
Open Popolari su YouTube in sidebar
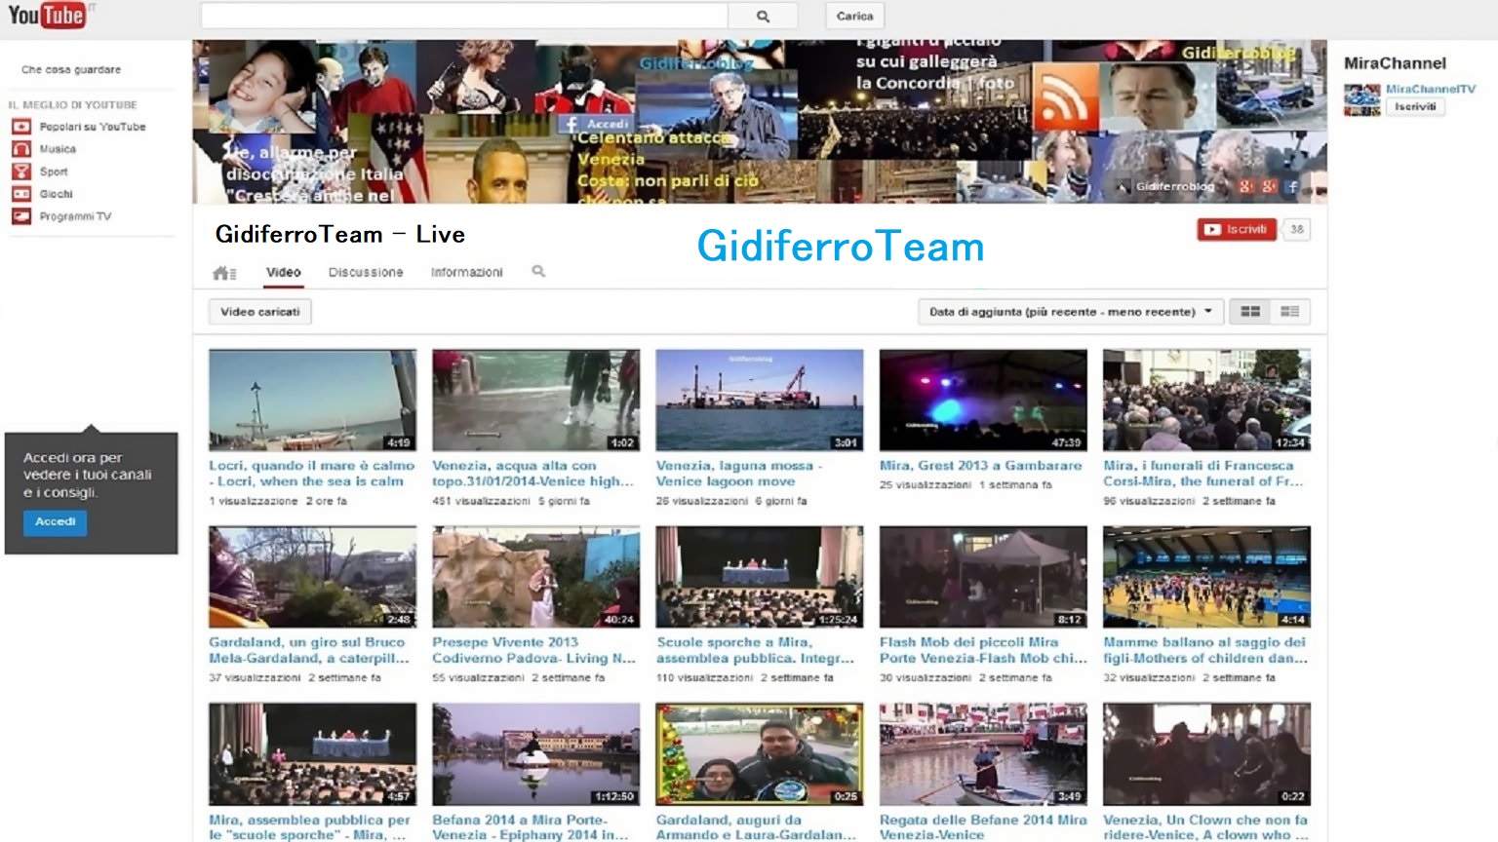point(79,127)
